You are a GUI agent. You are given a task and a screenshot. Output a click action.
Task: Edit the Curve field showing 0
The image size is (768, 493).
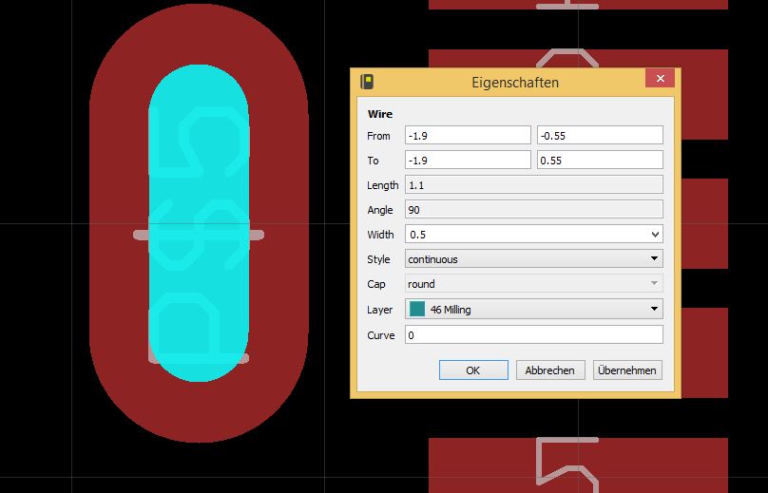(534, 335)
